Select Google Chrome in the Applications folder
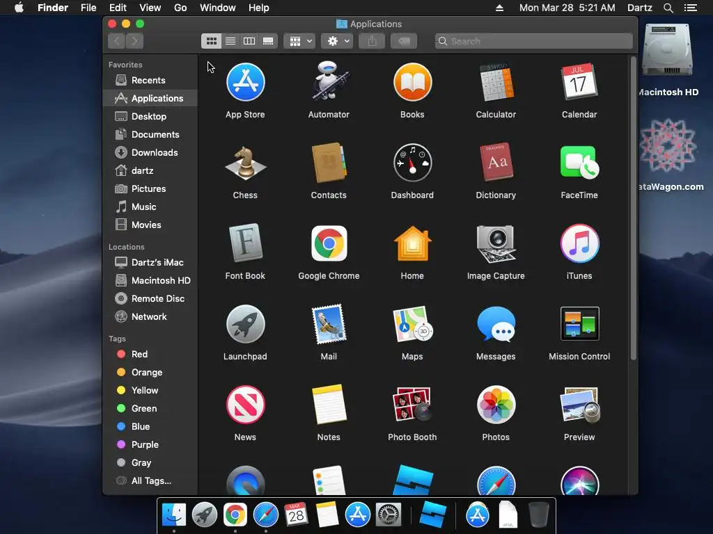 click(329, 243)
